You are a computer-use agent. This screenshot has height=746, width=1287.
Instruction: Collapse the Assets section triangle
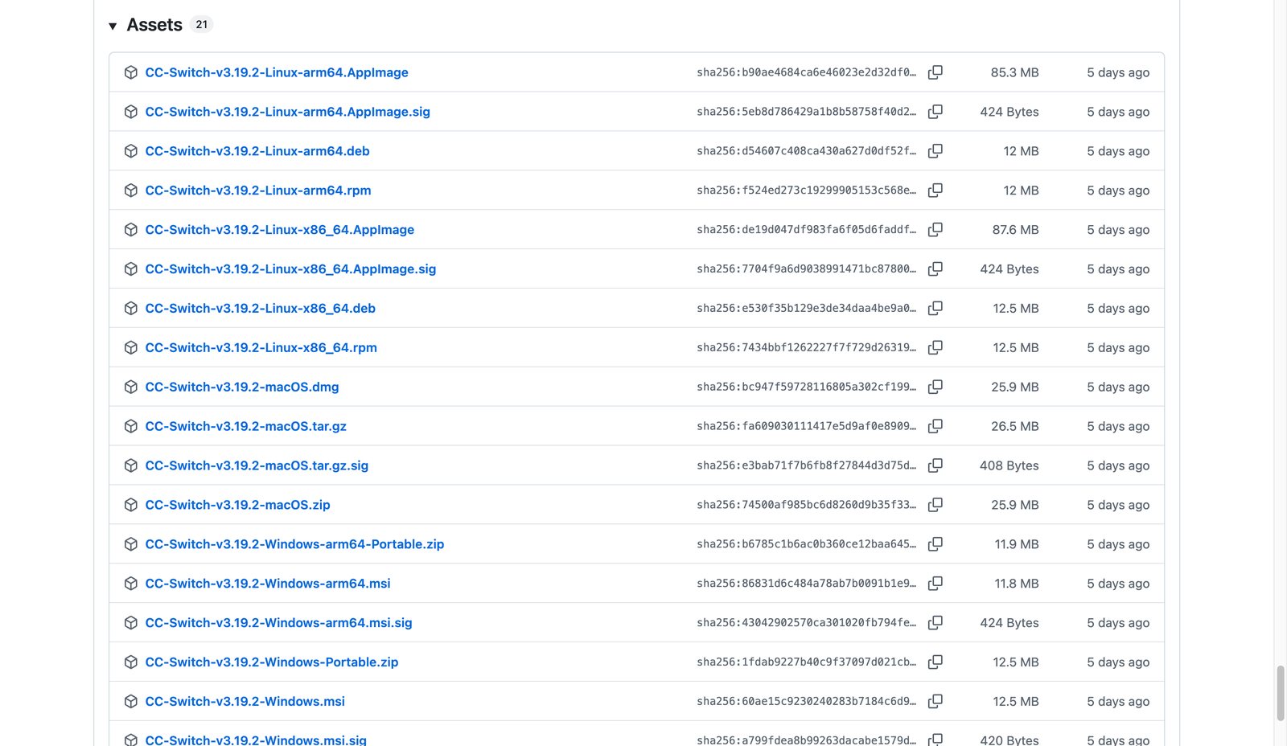[113, 26]
